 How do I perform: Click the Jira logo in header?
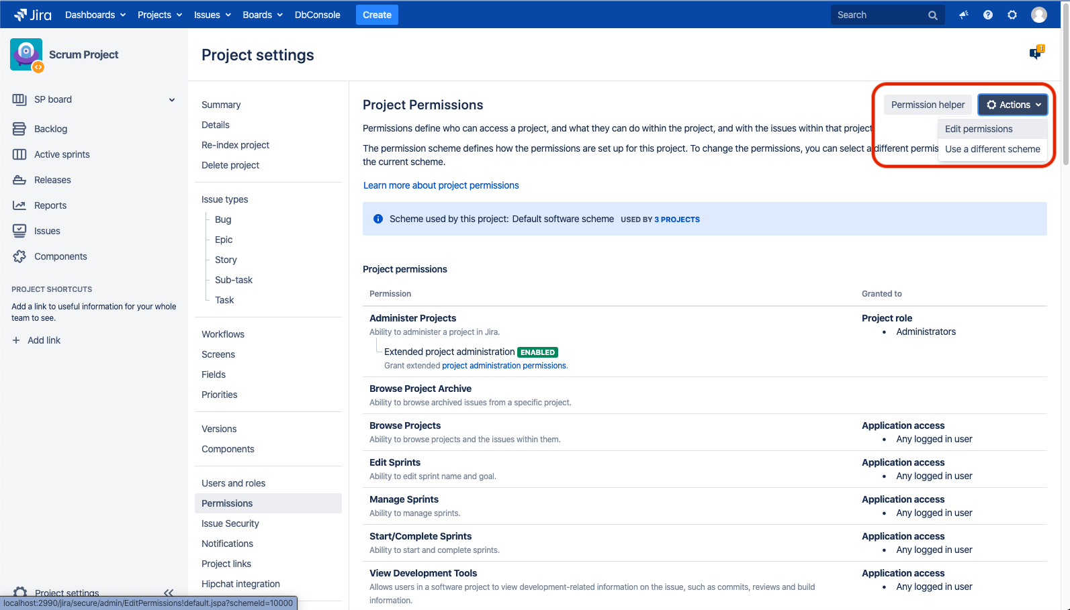pos(32,15)
